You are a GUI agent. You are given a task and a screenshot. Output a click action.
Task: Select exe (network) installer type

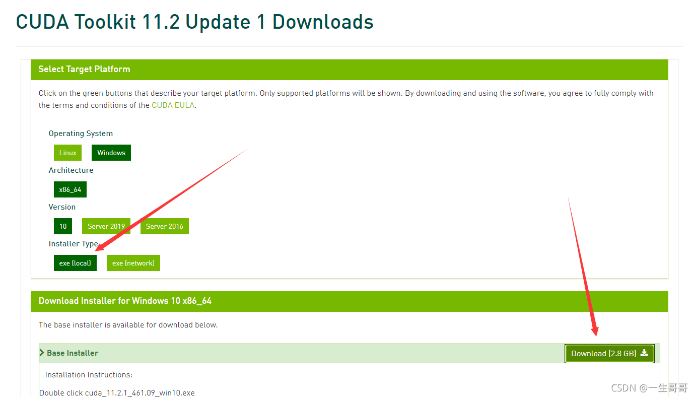pos(133,263)
